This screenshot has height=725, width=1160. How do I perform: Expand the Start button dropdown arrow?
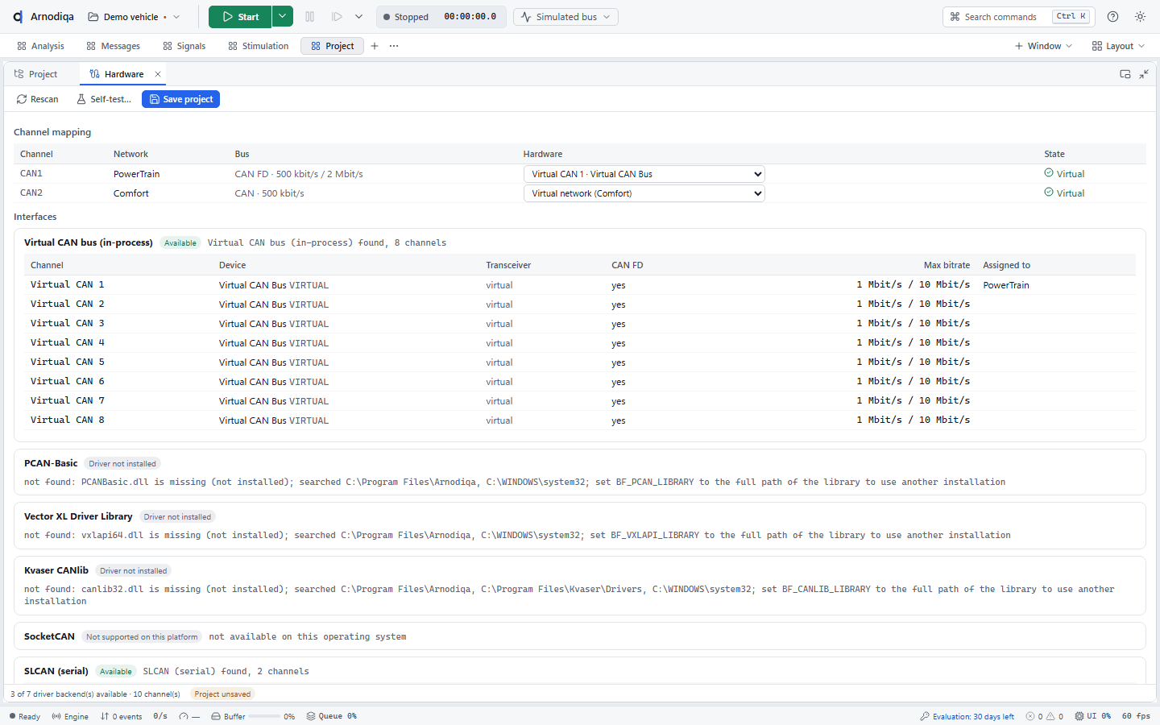pyautogui.click(x=282, y=16)
